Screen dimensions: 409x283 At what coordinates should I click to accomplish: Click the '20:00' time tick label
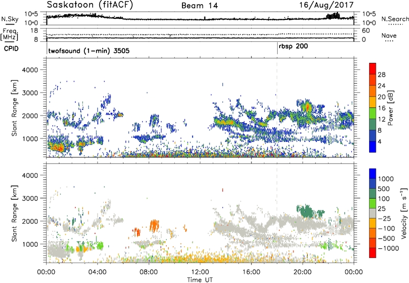[303, 272]
